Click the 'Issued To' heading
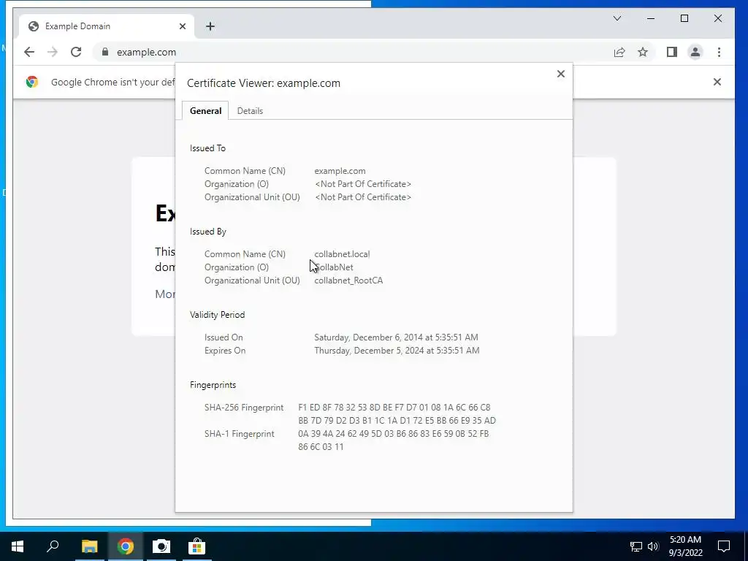This screenshot has height=561, width=748. [207, 148]
